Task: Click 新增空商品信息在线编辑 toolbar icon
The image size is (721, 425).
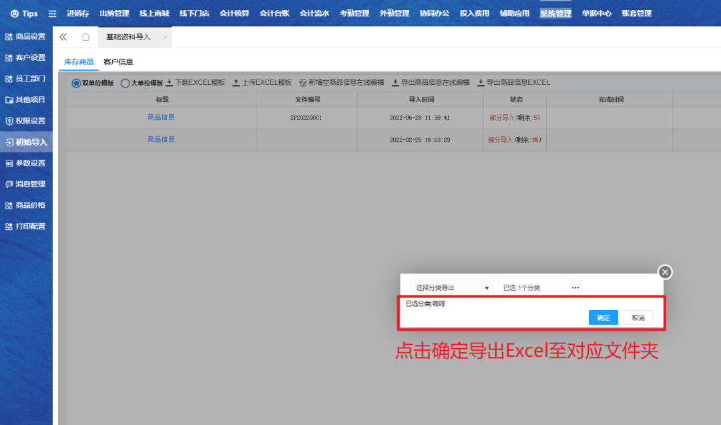Action: [x=303, y=83]
